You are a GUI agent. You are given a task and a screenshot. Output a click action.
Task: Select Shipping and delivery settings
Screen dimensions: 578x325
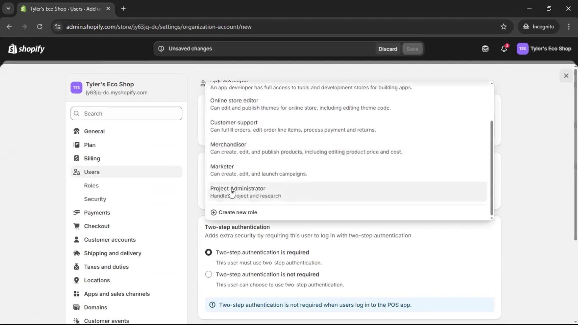tap(112, 253)
